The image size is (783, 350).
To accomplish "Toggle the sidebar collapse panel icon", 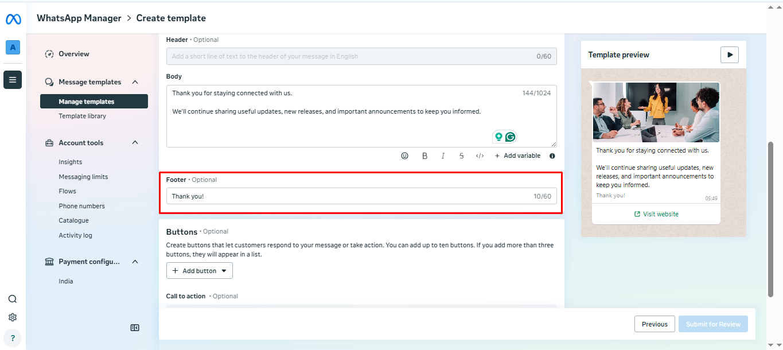I will click(x=135, y=328).
